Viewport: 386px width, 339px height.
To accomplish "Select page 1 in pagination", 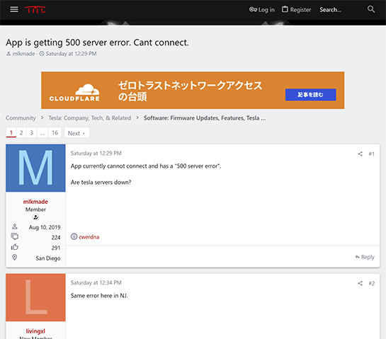I will point(11,133).
